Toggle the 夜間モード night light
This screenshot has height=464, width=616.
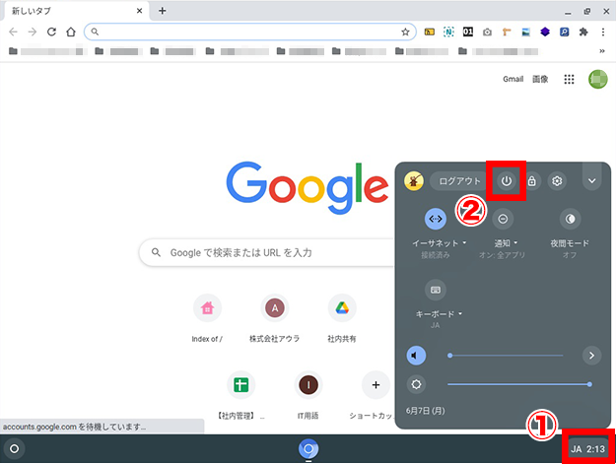pyautogui.click(x=570, y=219)
